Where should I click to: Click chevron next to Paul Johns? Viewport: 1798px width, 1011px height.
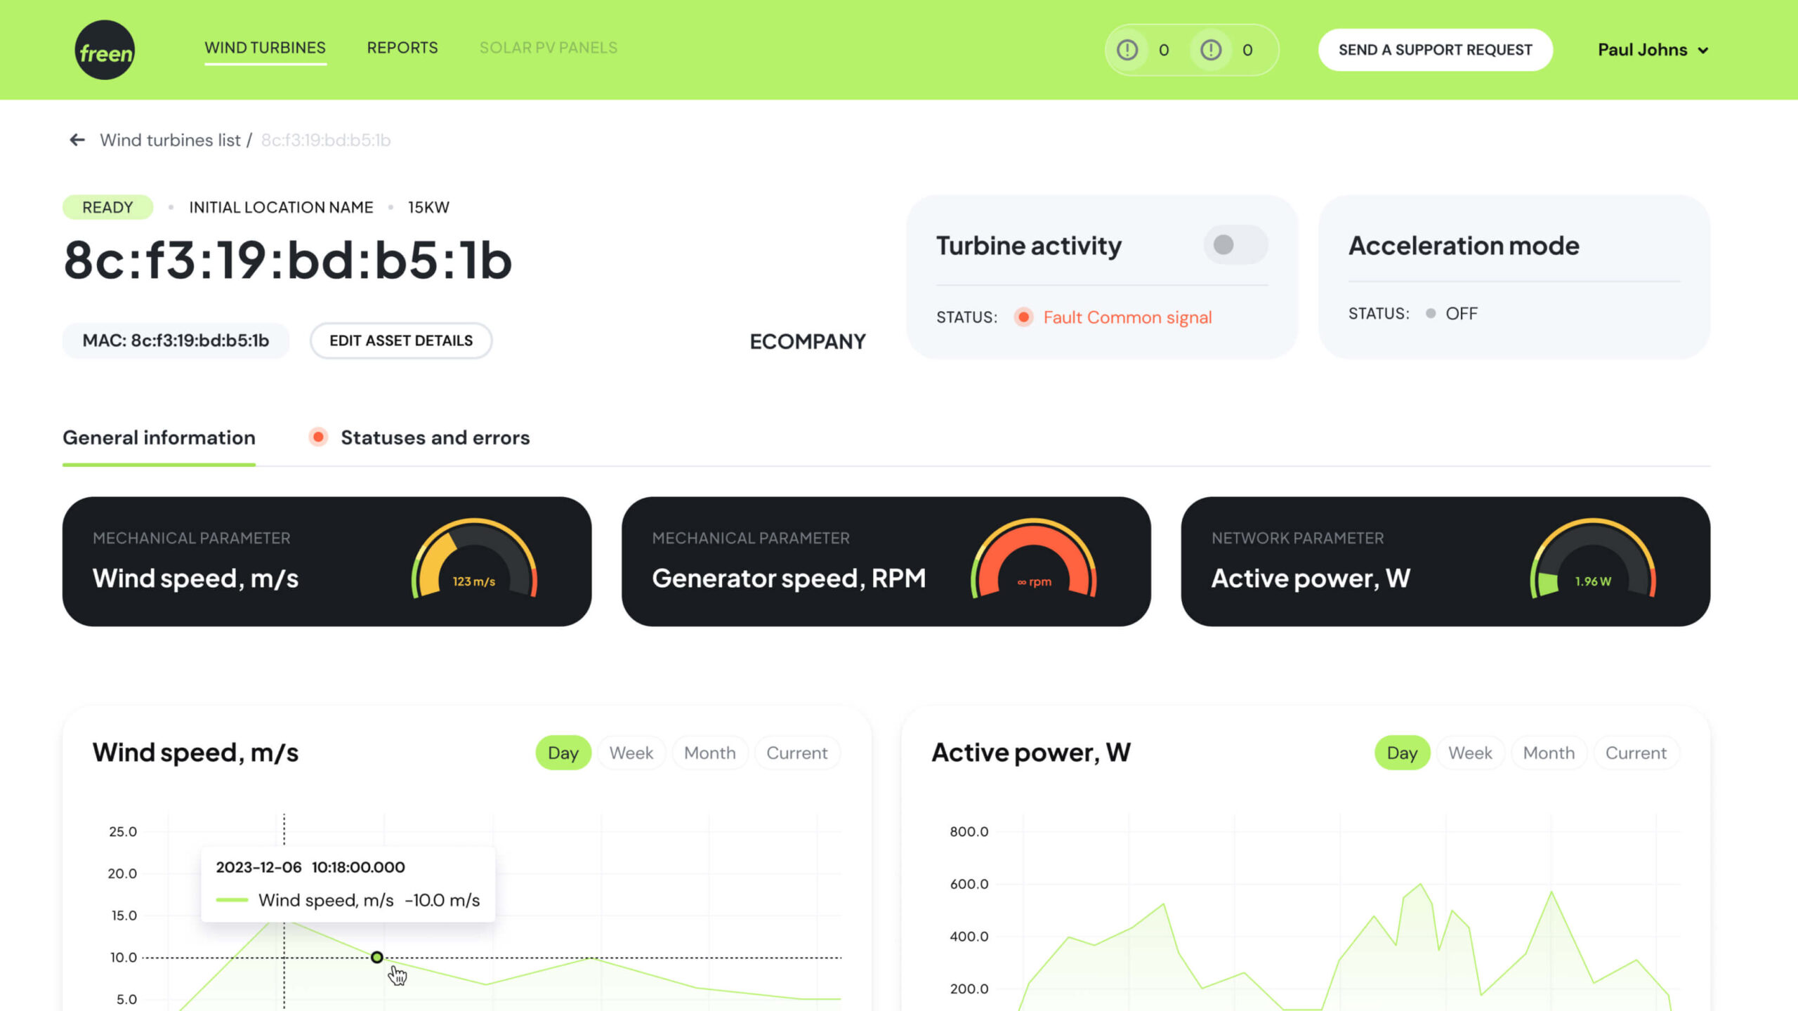tap(1703, 51)
